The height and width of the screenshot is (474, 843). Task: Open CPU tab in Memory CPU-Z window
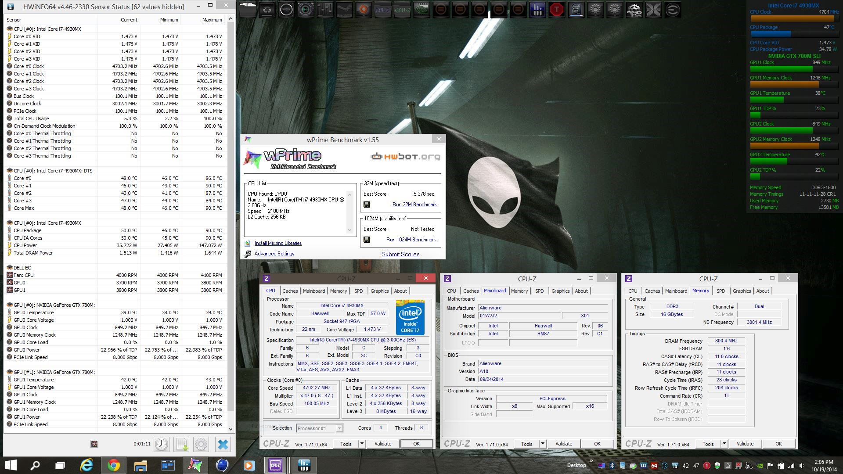pyautogui.click(x=633, y=291)
